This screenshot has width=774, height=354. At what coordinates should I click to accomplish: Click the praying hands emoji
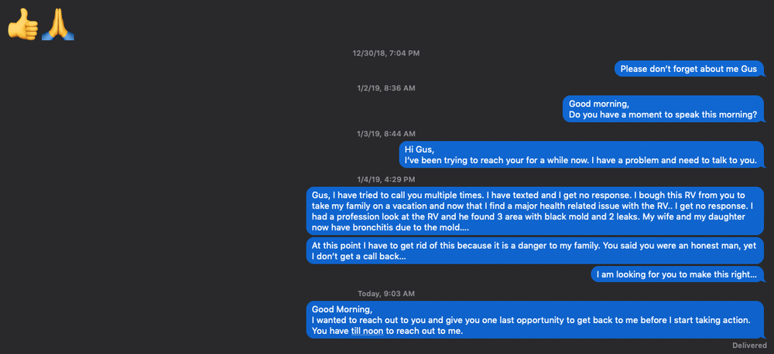point(57,26)
